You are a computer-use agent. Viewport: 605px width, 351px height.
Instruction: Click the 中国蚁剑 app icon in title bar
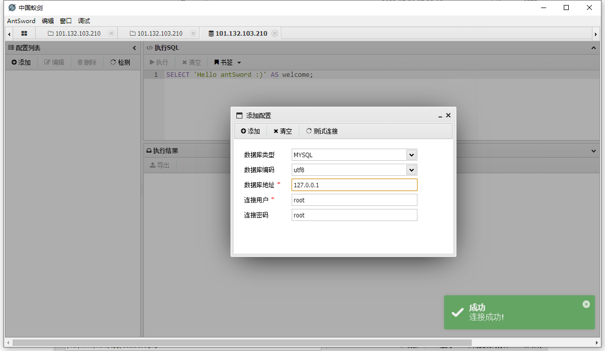point(12,8)
